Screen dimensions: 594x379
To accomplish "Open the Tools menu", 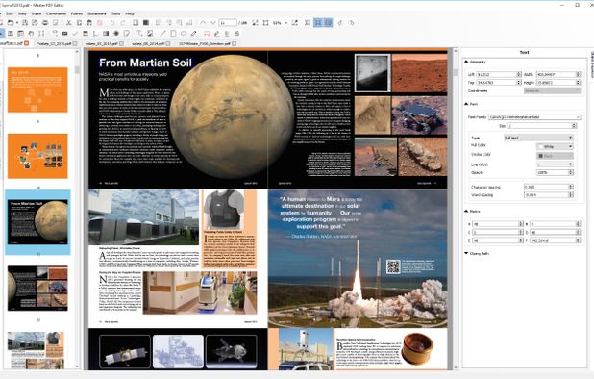I will pyautogui.click(x=115, y=13).
